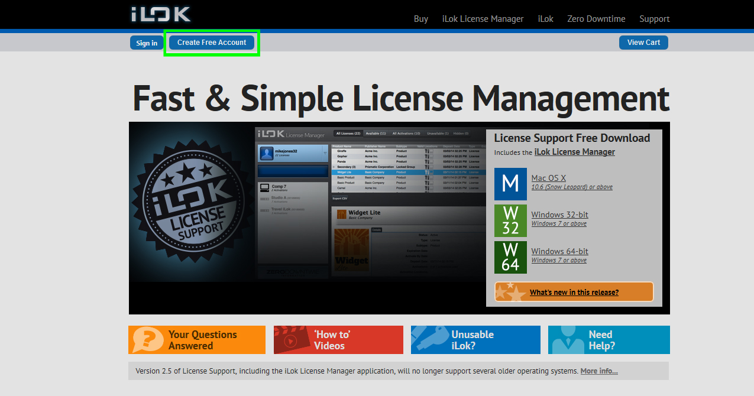Click the movie clapper icon on 'How to' Videos
The width and height of the screenshot is (754, 396).
click(292, 340)
